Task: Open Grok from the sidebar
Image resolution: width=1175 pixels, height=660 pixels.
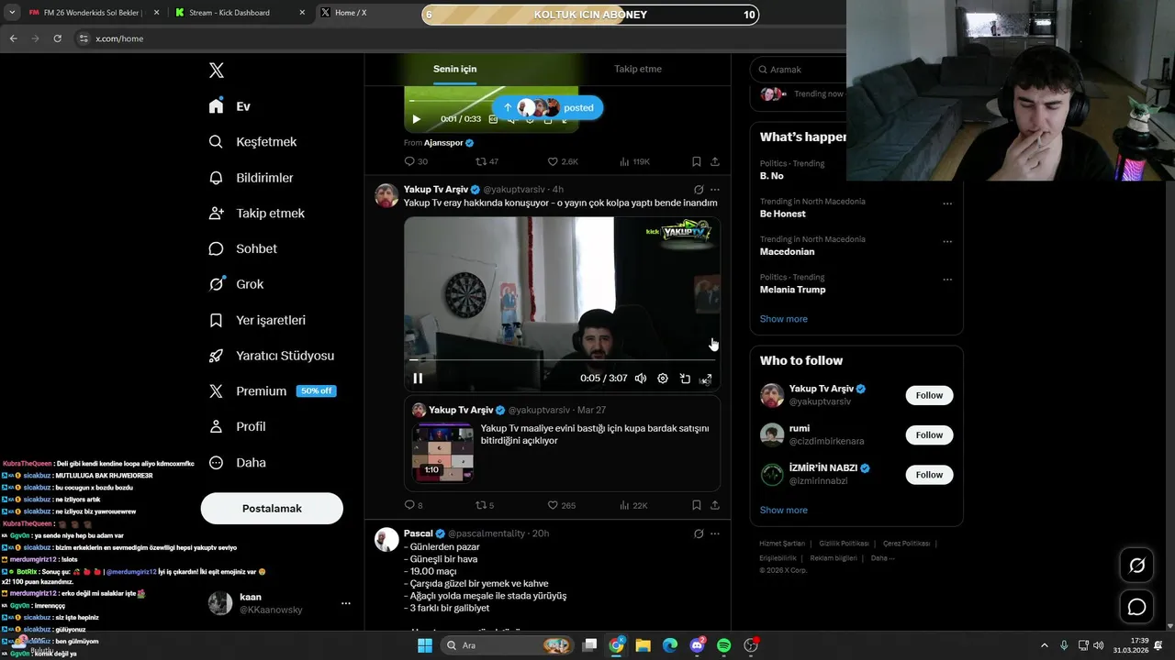Action: [236, 284]
